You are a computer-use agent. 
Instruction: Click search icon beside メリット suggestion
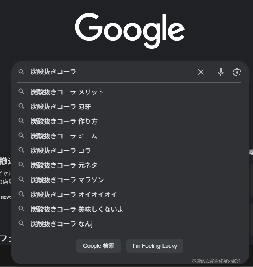[x=22, y=92]
